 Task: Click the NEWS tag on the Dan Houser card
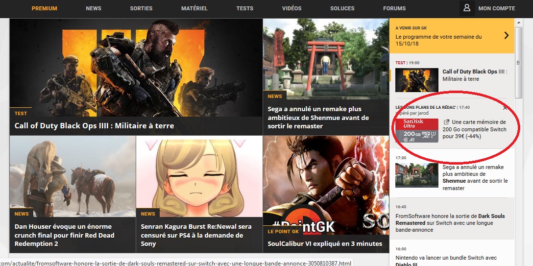(x=22, y=214)
